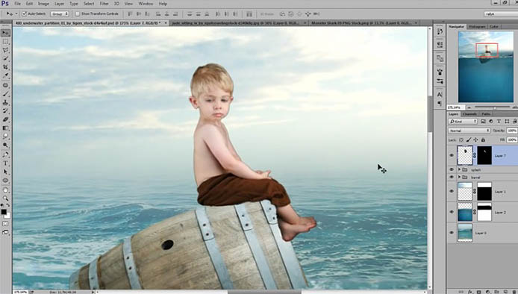Select the Clone Stamp tool
This screenshot has height=294, width=518.
[x=6, y=102]
